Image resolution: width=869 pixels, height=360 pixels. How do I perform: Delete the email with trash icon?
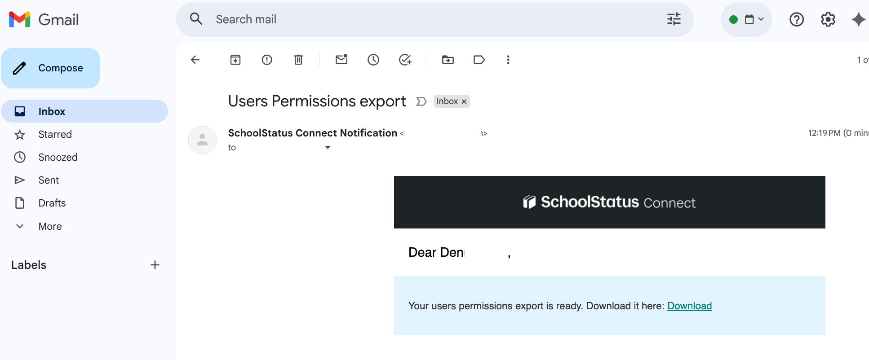pyautogui.click(x=298, y=60)
